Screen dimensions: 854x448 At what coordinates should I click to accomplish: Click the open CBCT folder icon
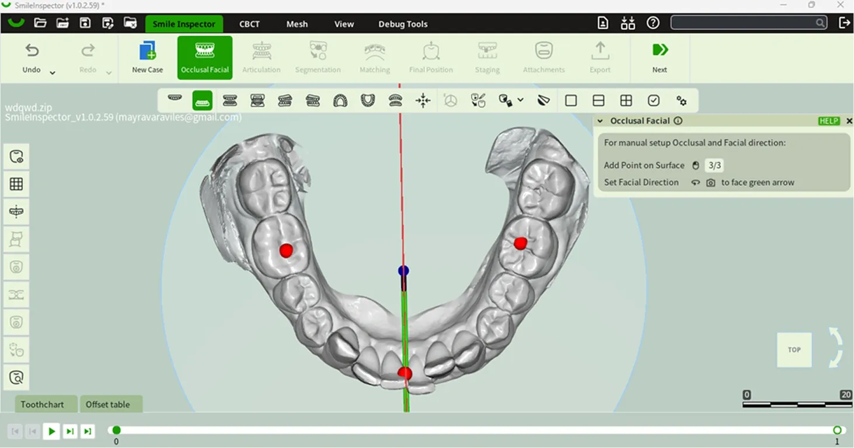[62, 23]
